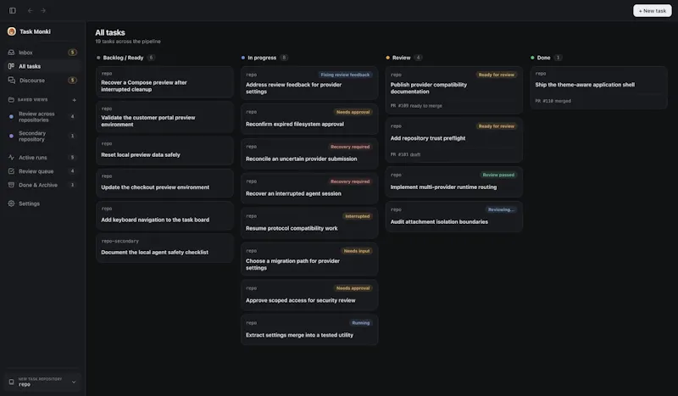Screen dimensions: 678x396
Task: Click the Done & Archive box icon
Action: 11,185
